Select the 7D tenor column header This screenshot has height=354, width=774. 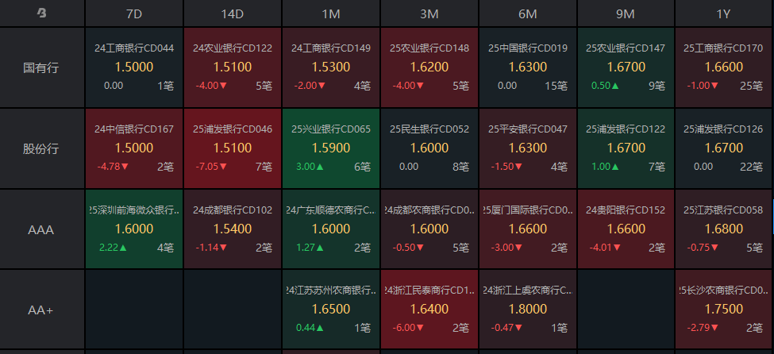pos(134,13)
